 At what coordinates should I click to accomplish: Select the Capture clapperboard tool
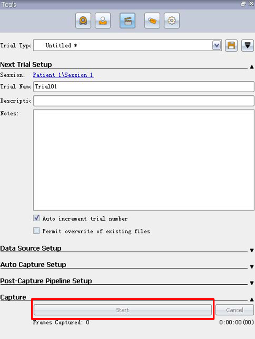[x=127, y=21]
